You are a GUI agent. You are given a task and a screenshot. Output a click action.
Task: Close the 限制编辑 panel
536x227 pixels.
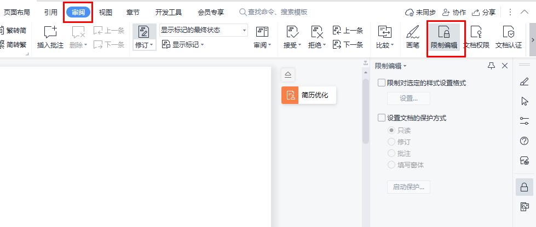tap(505, 66)
